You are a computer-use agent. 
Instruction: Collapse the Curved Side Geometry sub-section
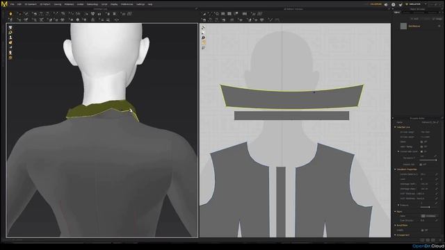(398, 151)
